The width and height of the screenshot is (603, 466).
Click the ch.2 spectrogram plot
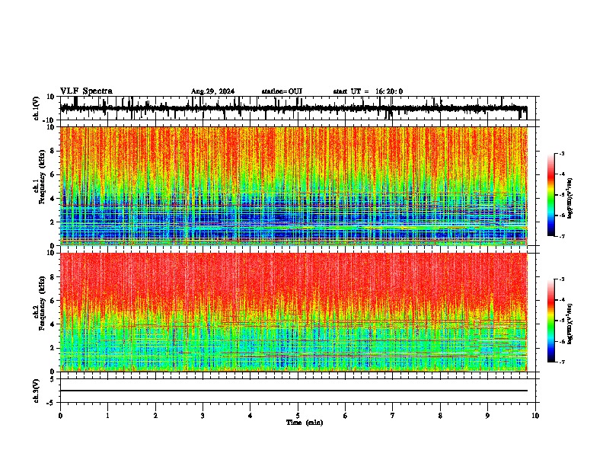[x=294, y=311]
